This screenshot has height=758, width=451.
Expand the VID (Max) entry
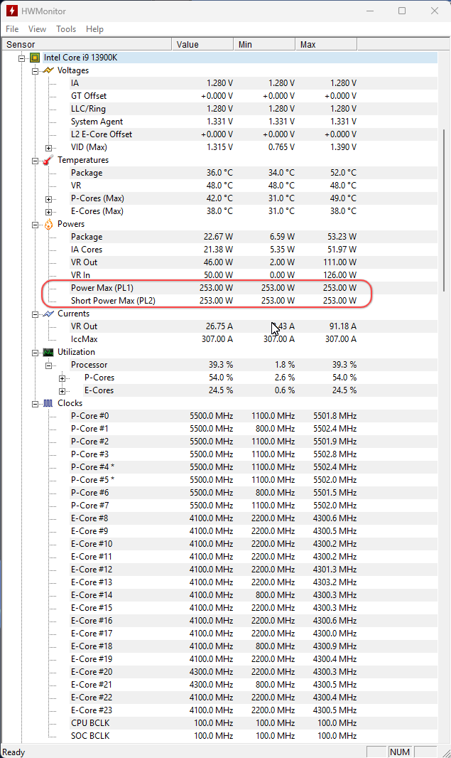click(x=49, y=148)
